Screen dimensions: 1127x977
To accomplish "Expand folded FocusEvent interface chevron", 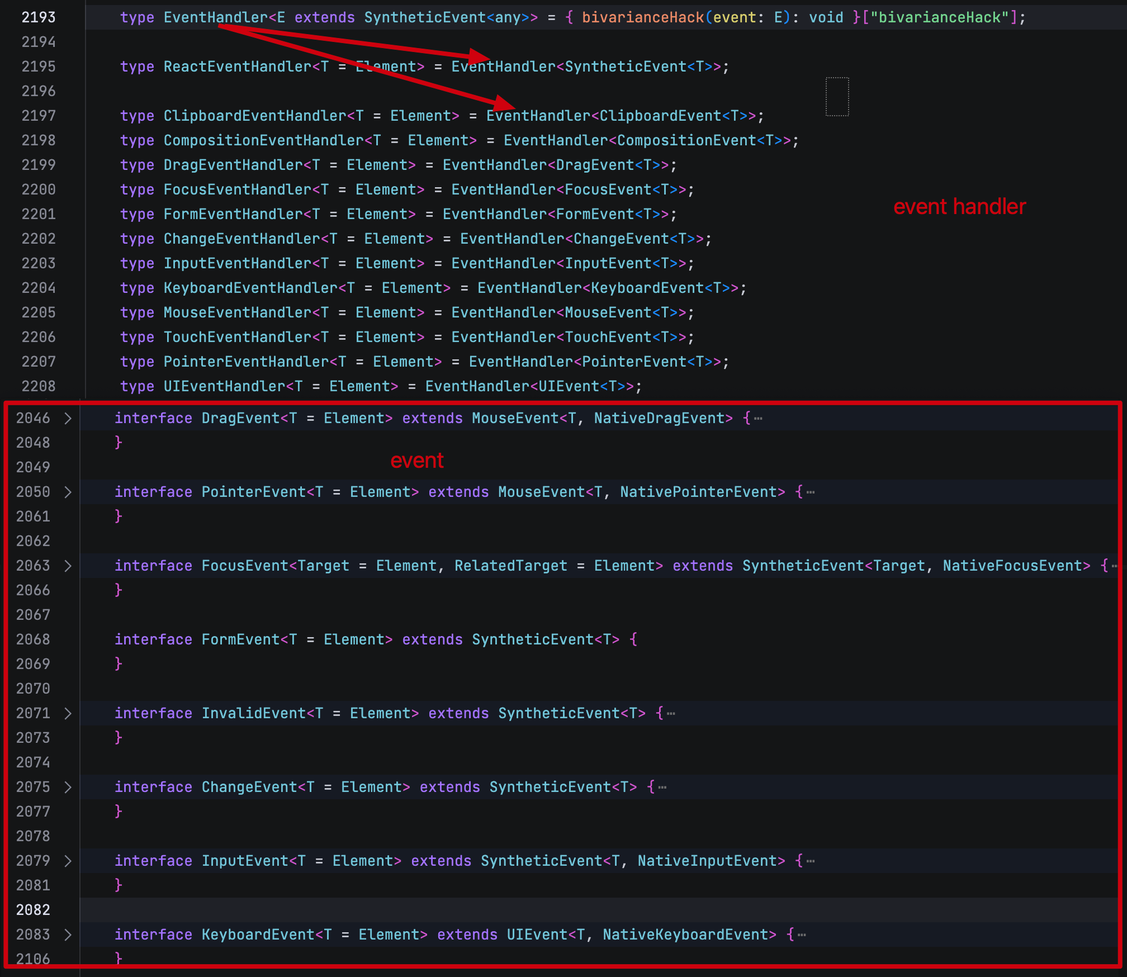I will tap(68, 566).
